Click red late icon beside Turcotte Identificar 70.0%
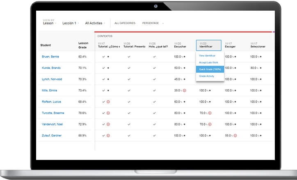The width and height of the screenshot is (297, 180). click(210, 113)
